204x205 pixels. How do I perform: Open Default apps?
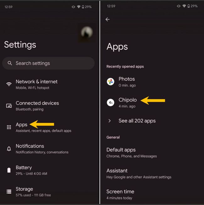tap(152, 153)
